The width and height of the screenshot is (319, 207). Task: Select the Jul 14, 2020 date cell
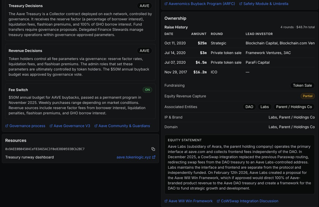175,53
